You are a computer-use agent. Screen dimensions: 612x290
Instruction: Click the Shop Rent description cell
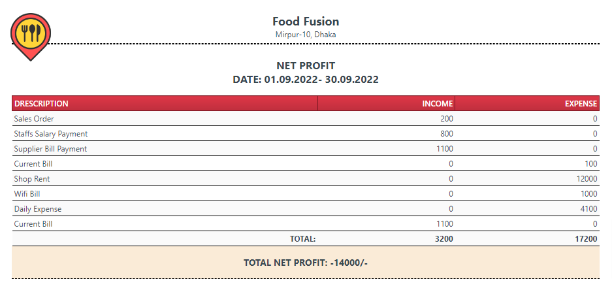click(165, 179)
